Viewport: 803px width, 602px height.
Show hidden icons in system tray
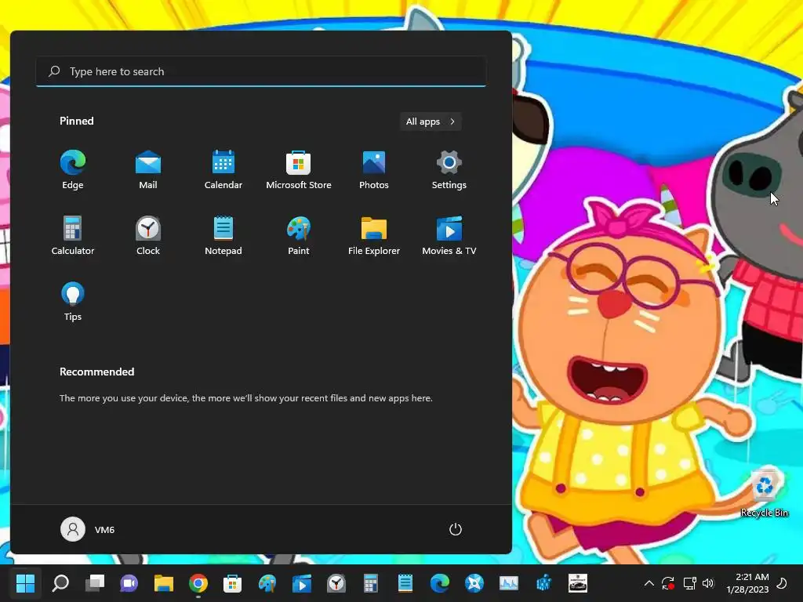pos(649,583)
